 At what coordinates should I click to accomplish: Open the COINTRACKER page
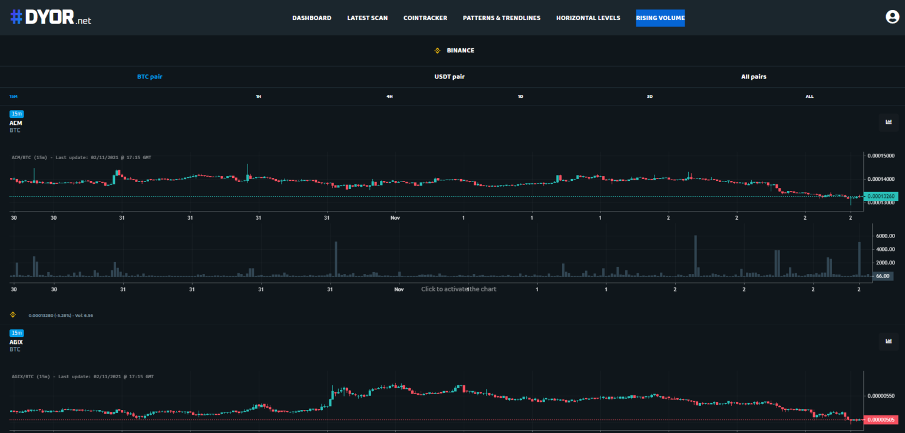pyautogui.click(x=425, y=18)
